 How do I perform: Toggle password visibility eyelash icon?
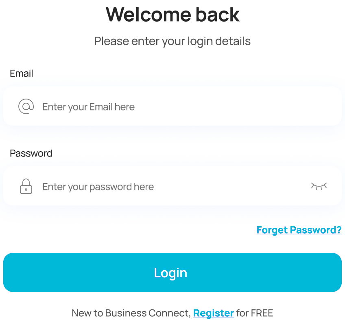(319, 186)
